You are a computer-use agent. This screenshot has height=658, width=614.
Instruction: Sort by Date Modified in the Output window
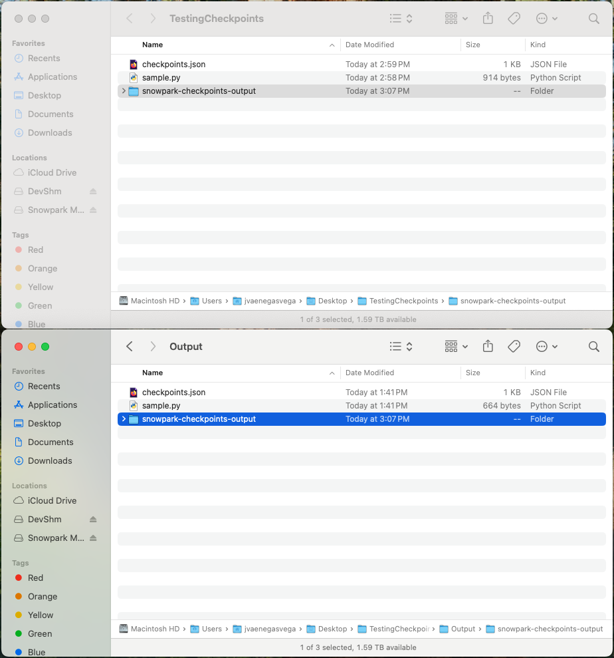click(x=369, y=373)
